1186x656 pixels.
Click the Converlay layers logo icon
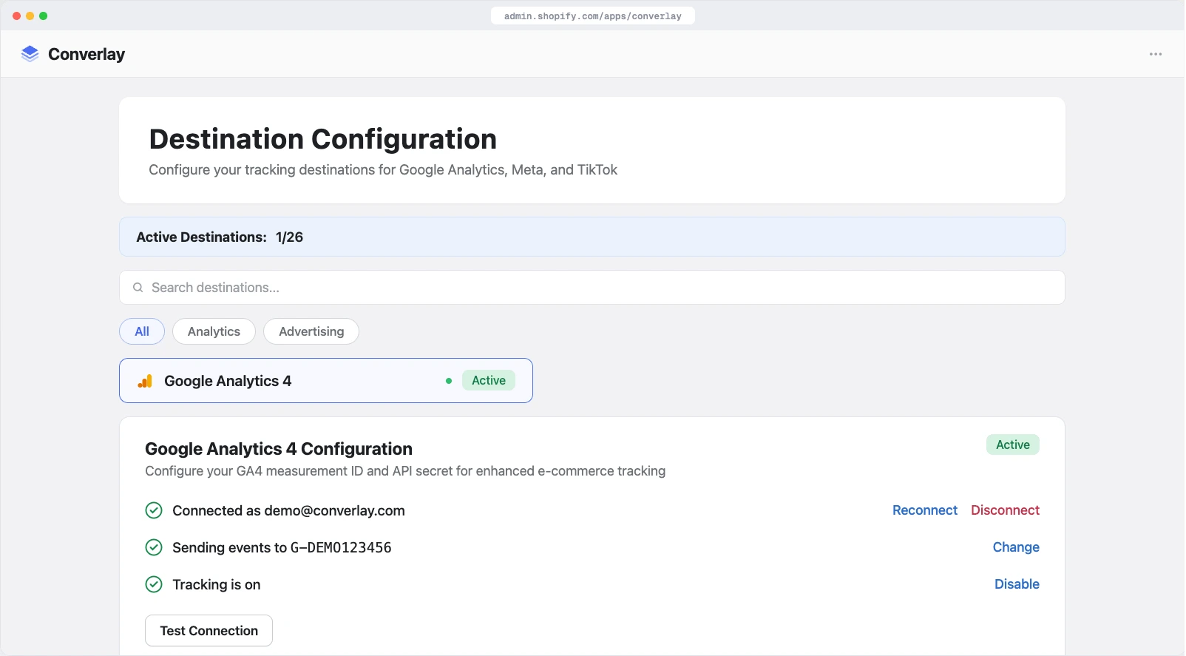30,53
